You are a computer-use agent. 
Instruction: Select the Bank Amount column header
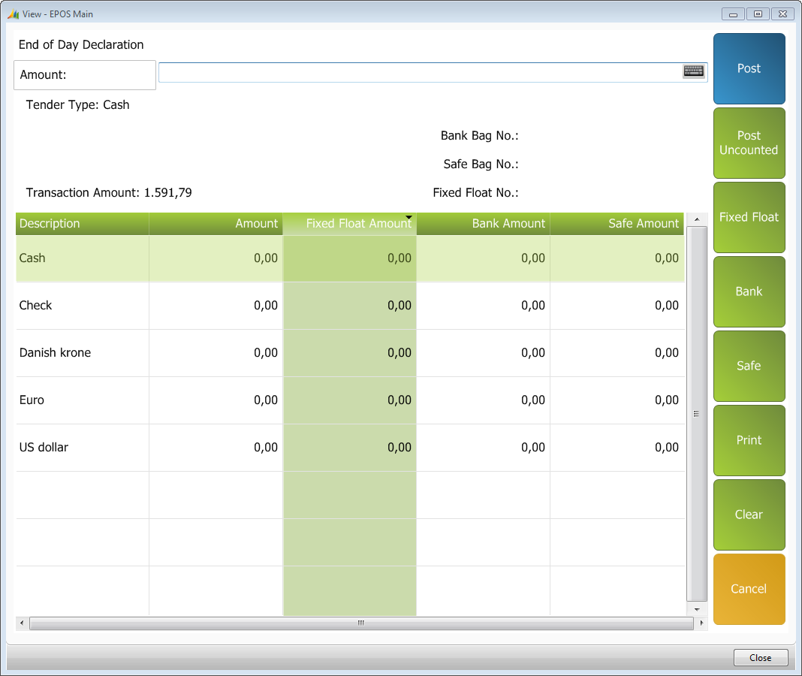483,224
